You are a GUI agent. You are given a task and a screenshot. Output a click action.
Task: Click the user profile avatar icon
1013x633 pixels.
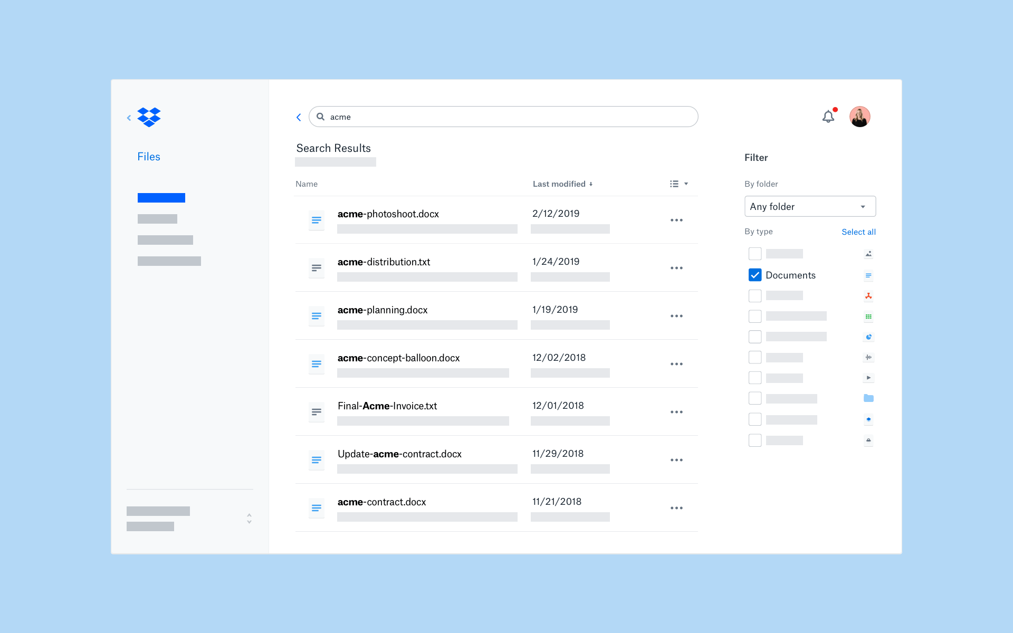[858, 117]
